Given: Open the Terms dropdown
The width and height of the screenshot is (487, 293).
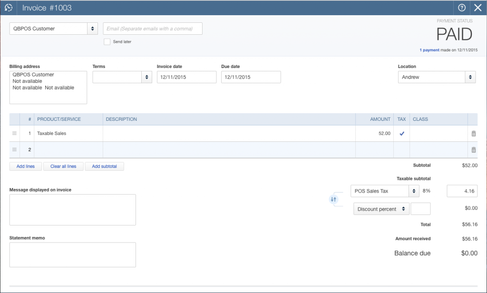Looking at the screenshot, I should (146, 77).
